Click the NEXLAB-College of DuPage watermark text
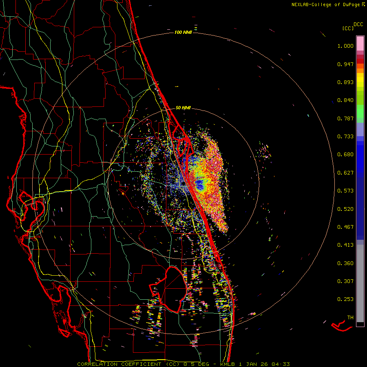Viewport: 367px width, 367px height. click(328, 4)
